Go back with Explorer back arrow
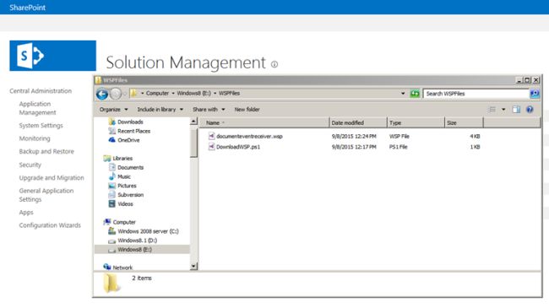 pyautogui.click(x=102, y=94)
